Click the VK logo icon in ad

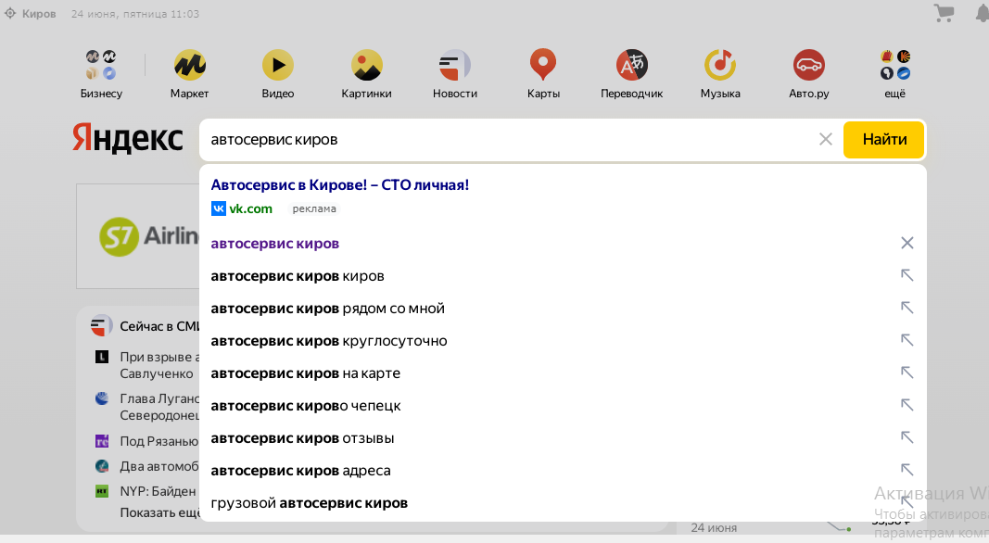218,208
